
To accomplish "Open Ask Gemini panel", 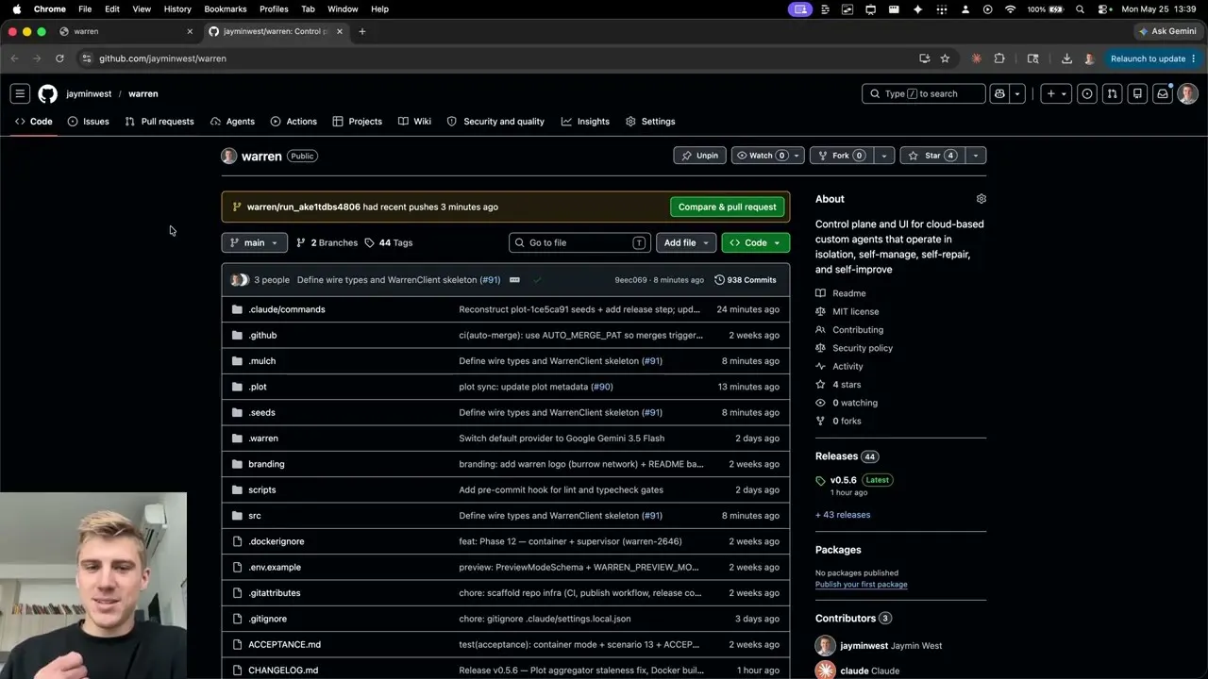I will pyautogui.click(x=1167, y=31).
